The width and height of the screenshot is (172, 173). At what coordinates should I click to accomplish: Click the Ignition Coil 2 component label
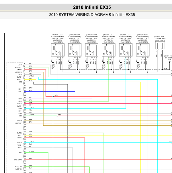click(108, 38)
